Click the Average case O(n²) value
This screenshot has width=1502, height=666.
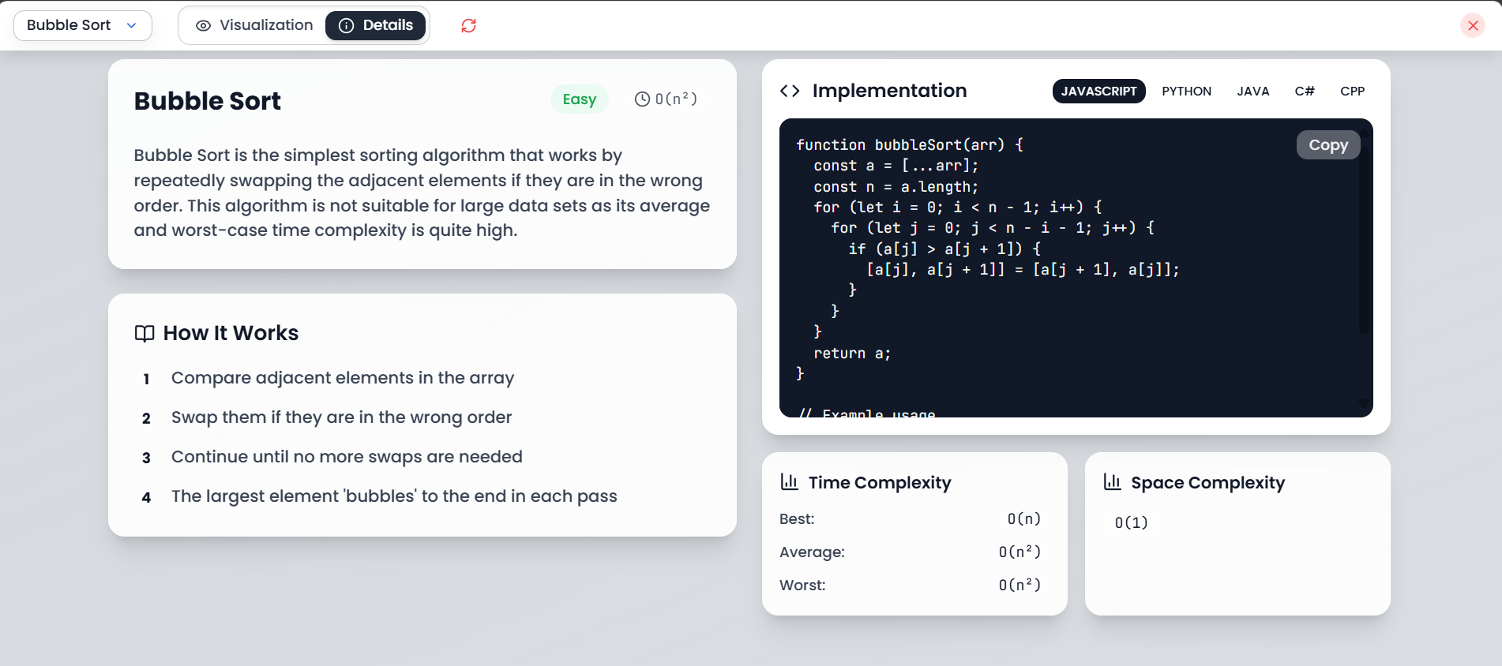(1019, 552)
